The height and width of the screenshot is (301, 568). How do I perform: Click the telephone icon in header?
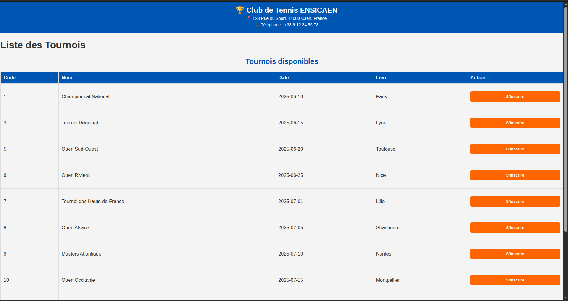tap(257, 25)
